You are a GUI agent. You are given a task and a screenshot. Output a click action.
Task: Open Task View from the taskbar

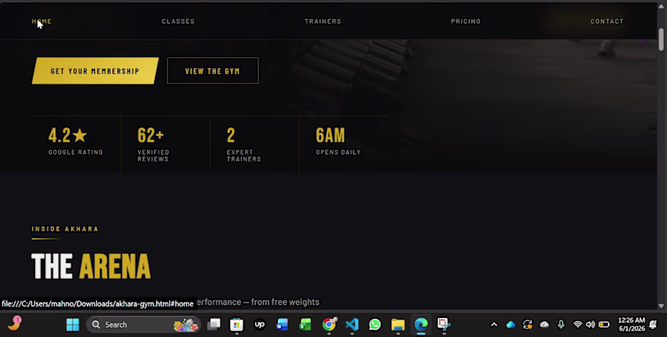tap(213, 325)
